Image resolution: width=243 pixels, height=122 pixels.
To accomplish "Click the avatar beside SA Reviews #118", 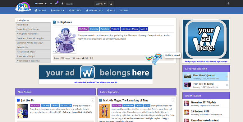I will pos(186,112).
